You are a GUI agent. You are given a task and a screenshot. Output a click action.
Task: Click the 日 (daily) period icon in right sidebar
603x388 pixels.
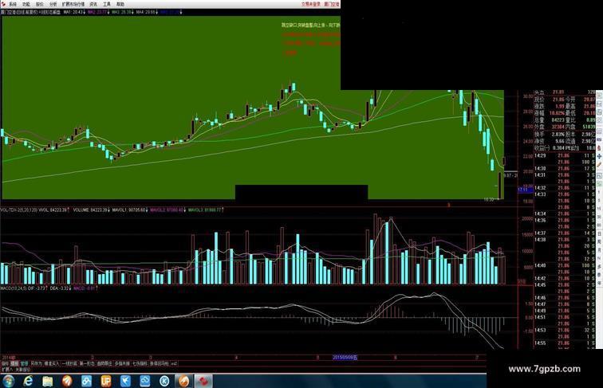pyautogui.click(x=599, y=233)
